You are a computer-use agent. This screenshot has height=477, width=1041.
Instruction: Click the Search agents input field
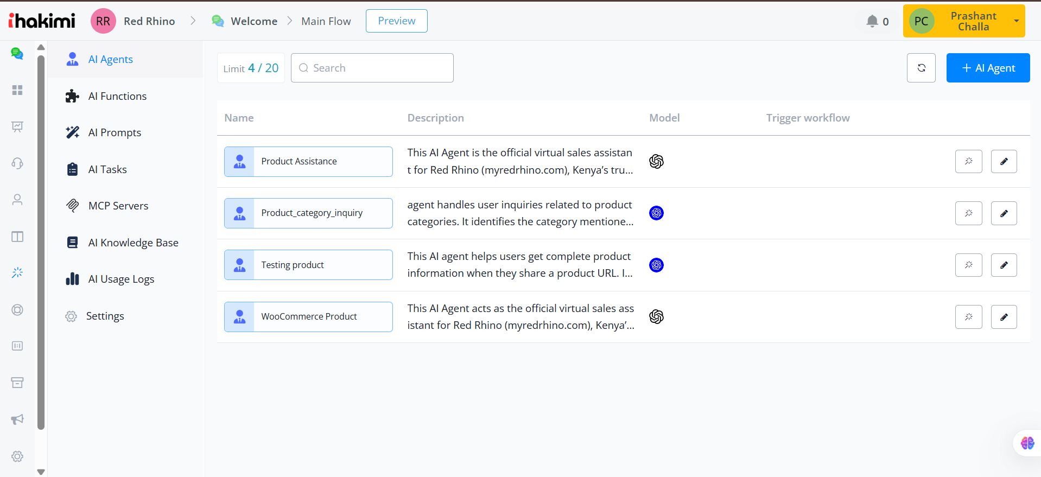372,68
